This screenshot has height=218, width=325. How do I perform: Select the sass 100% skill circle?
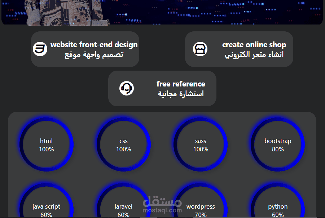click(201, 144)
